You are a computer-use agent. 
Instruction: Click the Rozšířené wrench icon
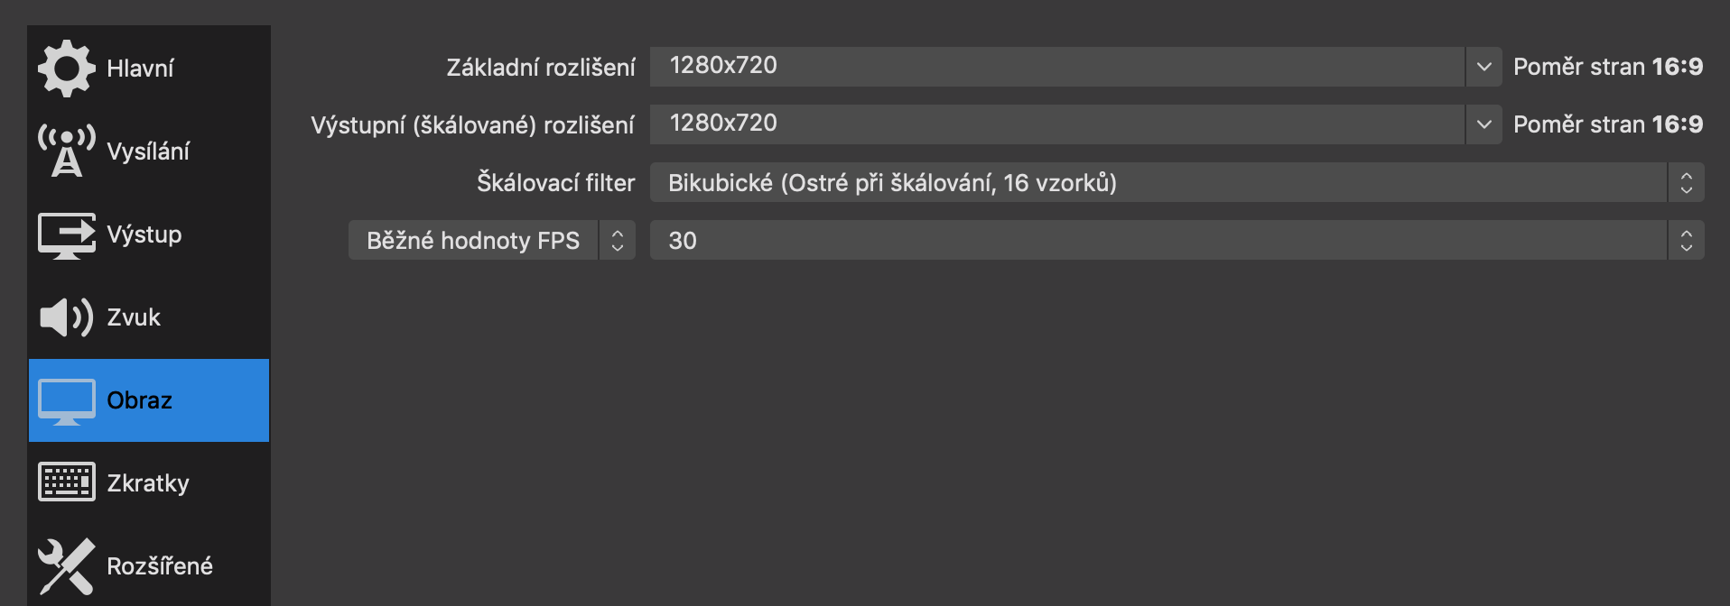point(65,565)
